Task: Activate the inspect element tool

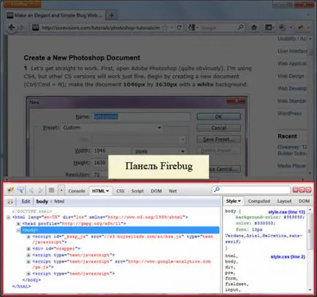Action: point(20,190)
